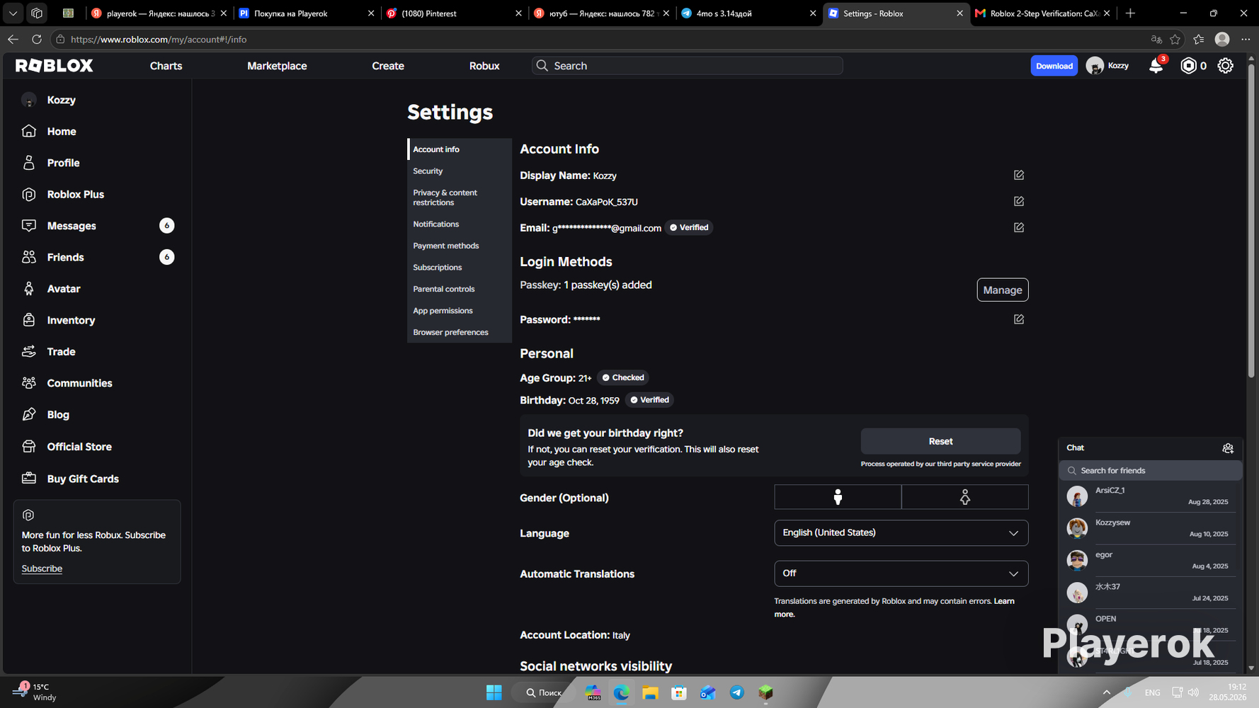Open the Windows Start menu

494,692
